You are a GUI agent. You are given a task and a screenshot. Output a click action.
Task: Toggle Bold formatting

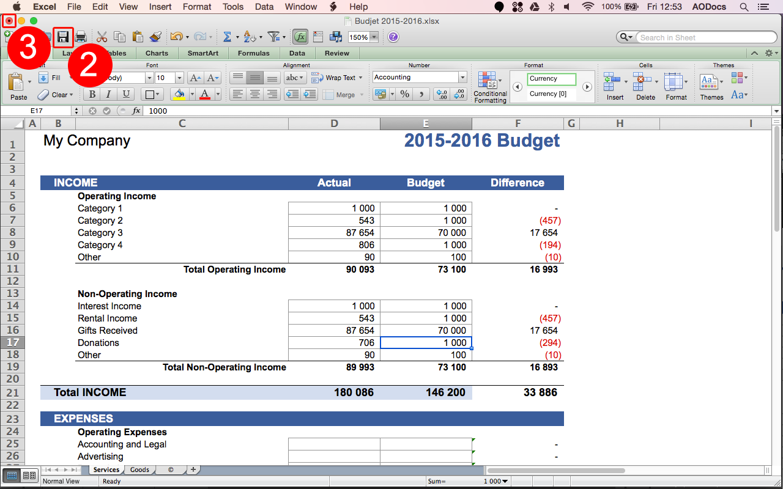point(92,94)
